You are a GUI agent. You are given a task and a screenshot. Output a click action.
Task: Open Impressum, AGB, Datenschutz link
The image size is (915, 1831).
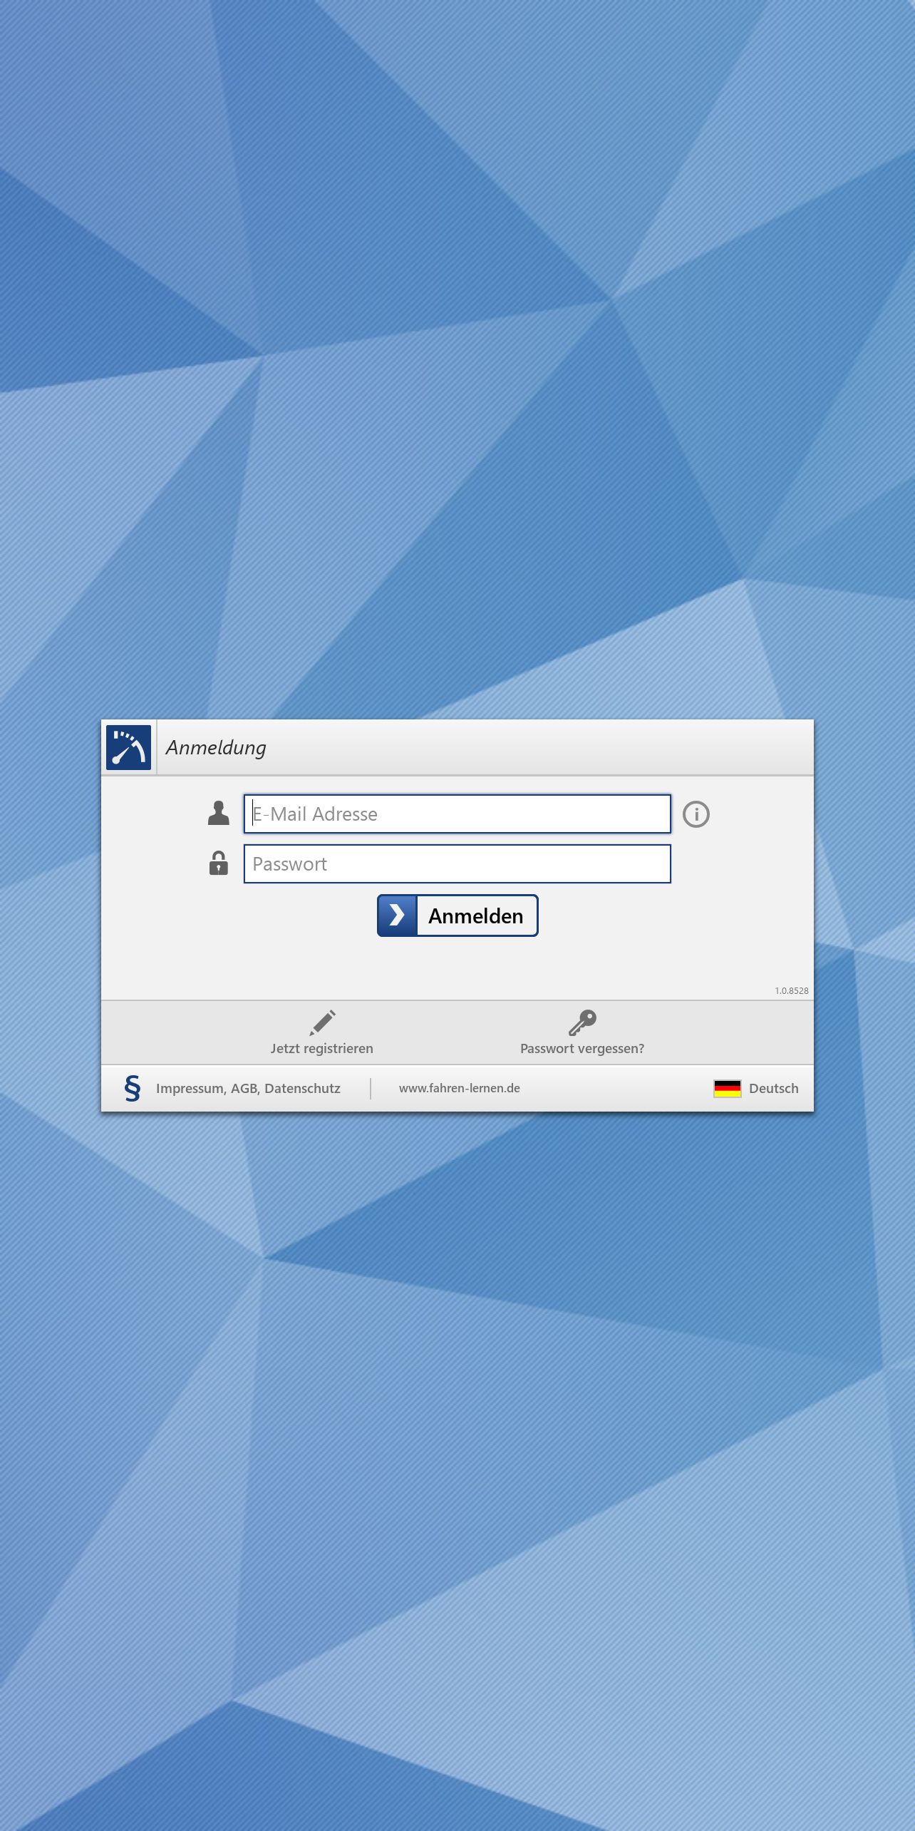click(248, 1089)
